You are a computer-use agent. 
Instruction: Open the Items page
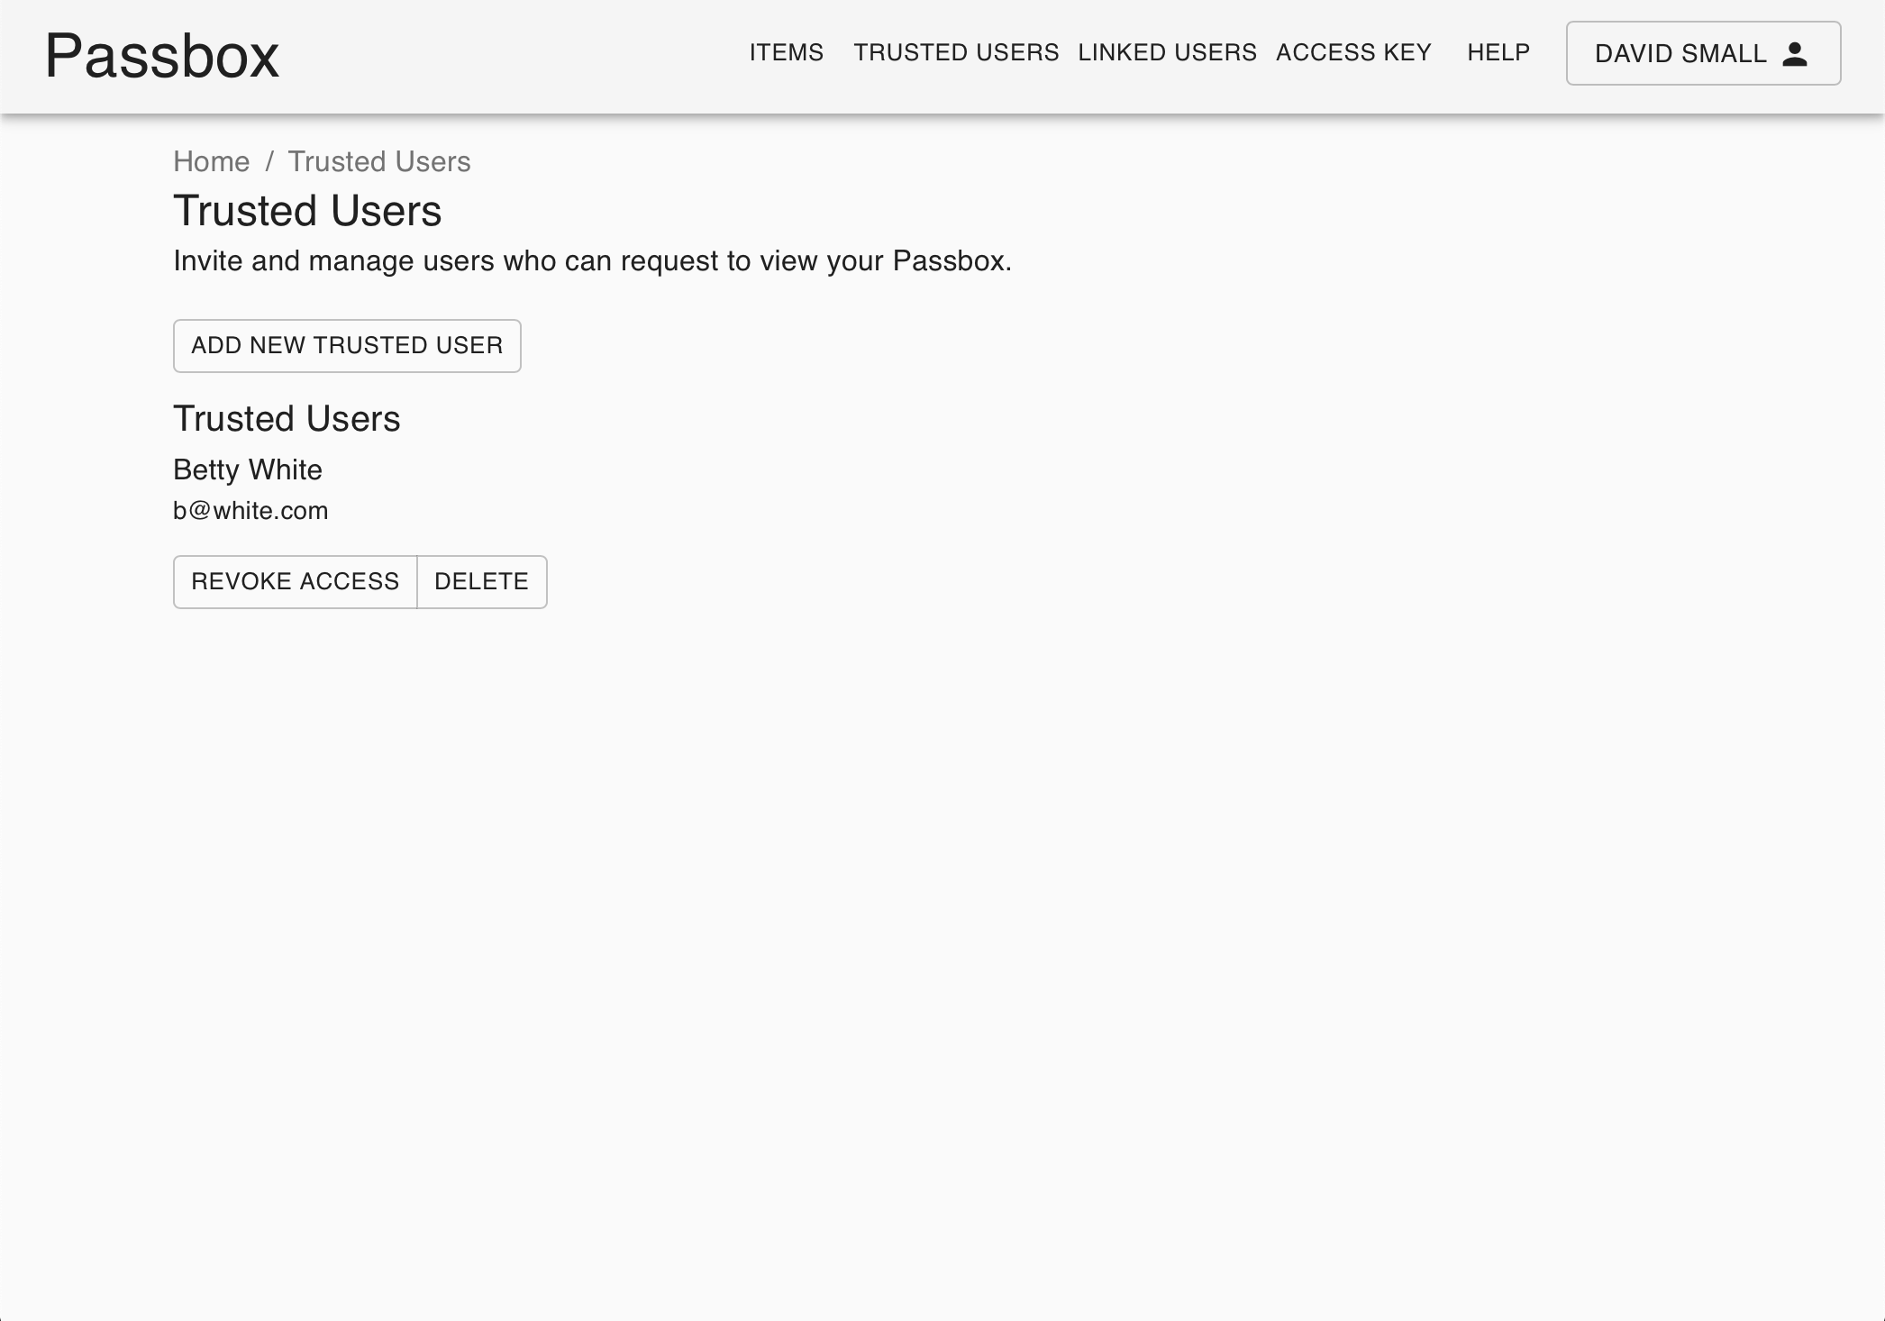786,52
